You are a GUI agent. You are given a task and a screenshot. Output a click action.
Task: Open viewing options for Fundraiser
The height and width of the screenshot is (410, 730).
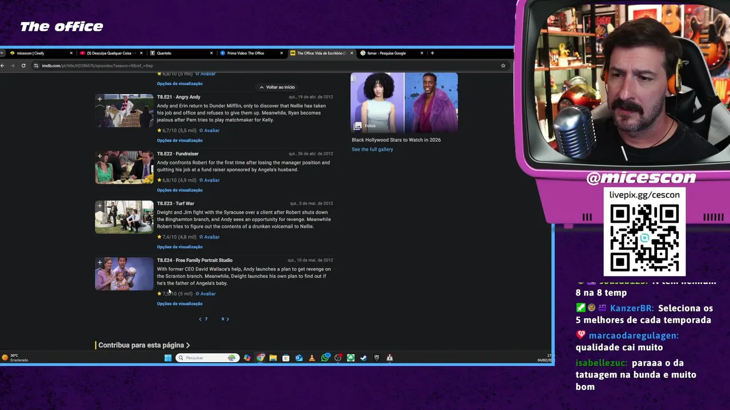coord(180,190)
